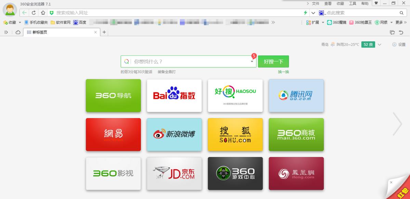Open the 360游戏中心 tile
The width and height of the screenshot is (410, 199).
click(235, 173)
